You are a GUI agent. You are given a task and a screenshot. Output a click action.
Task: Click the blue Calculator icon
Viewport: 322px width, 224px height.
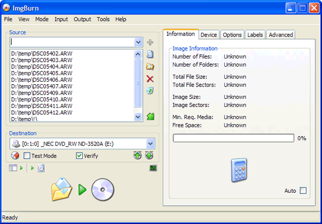tap(239, 170)
